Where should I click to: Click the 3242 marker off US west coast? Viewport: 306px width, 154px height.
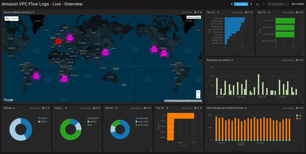154,49
